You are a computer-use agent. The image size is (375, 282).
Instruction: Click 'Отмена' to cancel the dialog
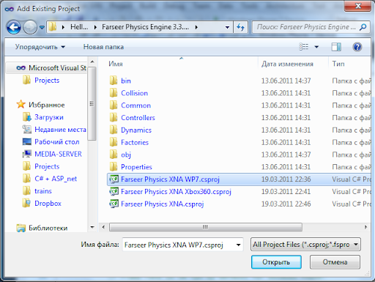335,262
